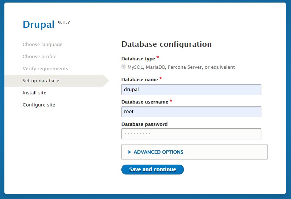This screenshot has height=199, width=291.
Task: Focus the Database password input
Action: click(191, 134)
